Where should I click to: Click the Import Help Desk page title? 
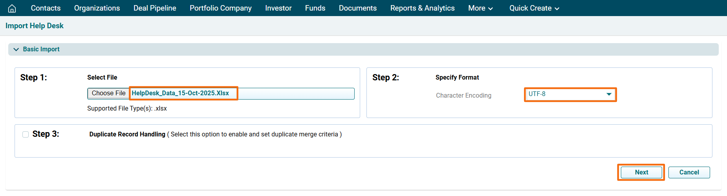coord(35,26)
